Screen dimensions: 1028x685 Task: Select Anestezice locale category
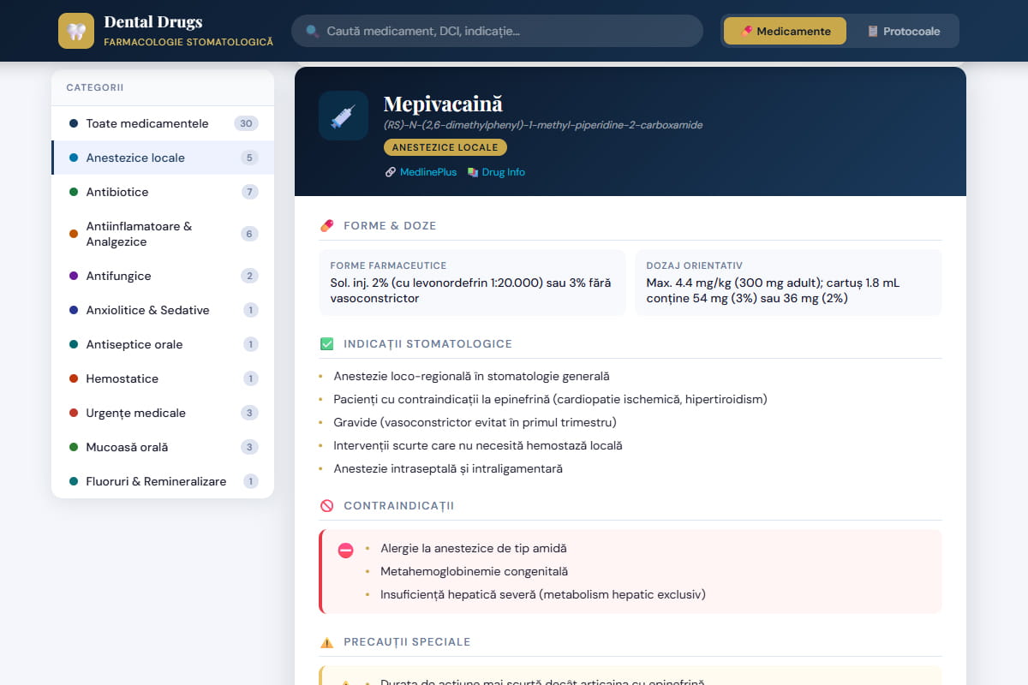coord(163,158)
